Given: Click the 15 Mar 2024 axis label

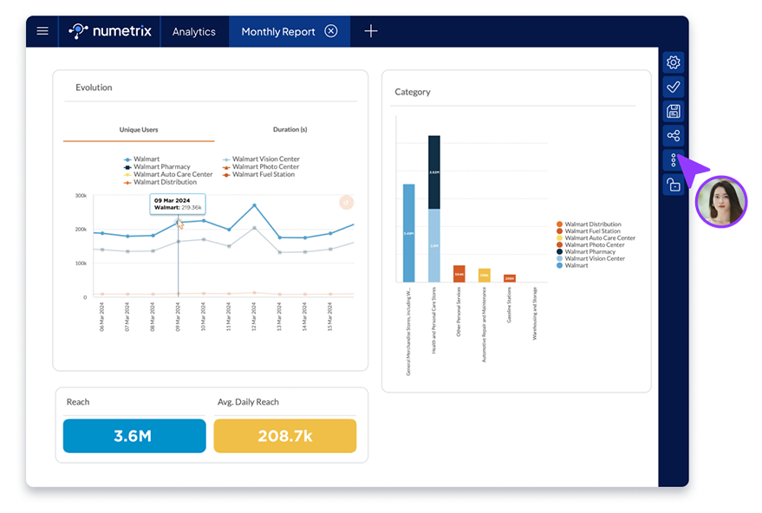Looking at the screenshot, I should 330,317.
